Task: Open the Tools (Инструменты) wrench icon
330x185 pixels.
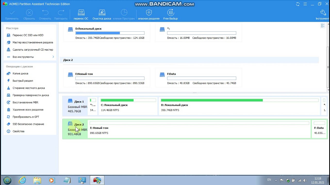Action: click(x=323, y=13)
